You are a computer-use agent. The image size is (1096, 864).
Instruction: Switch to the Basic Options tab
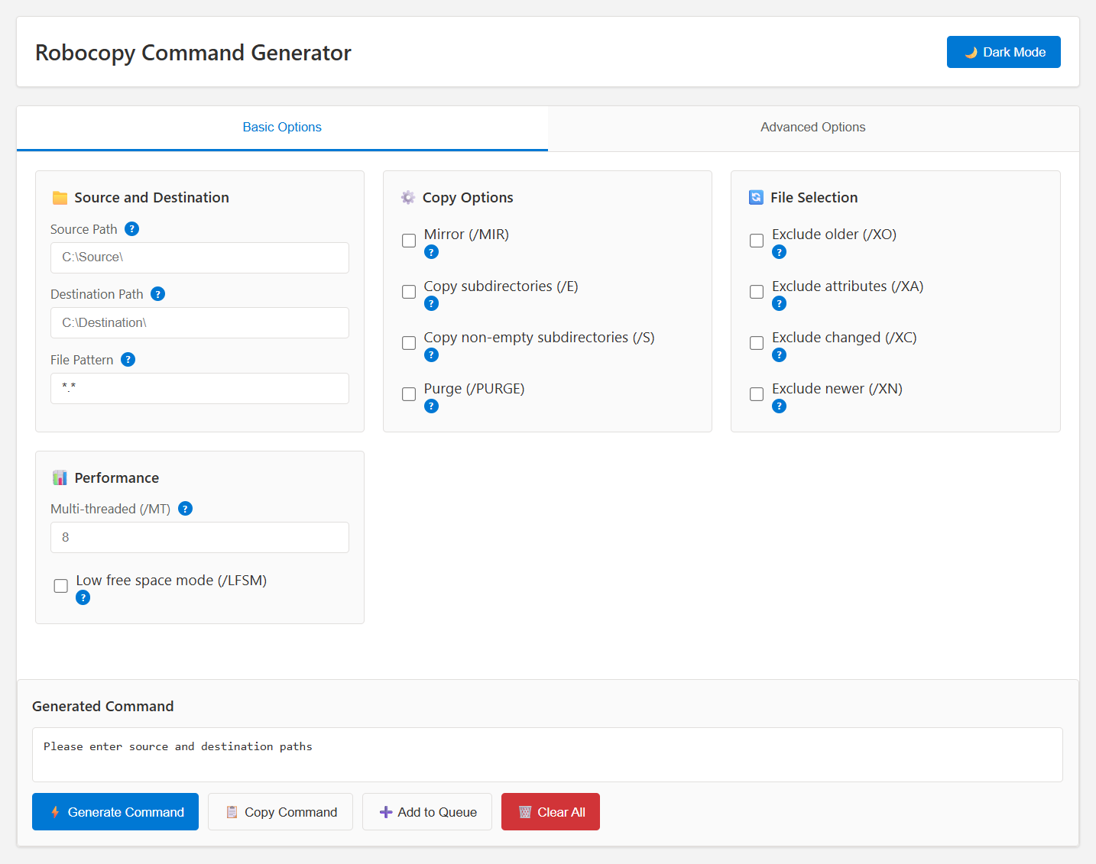282,128
